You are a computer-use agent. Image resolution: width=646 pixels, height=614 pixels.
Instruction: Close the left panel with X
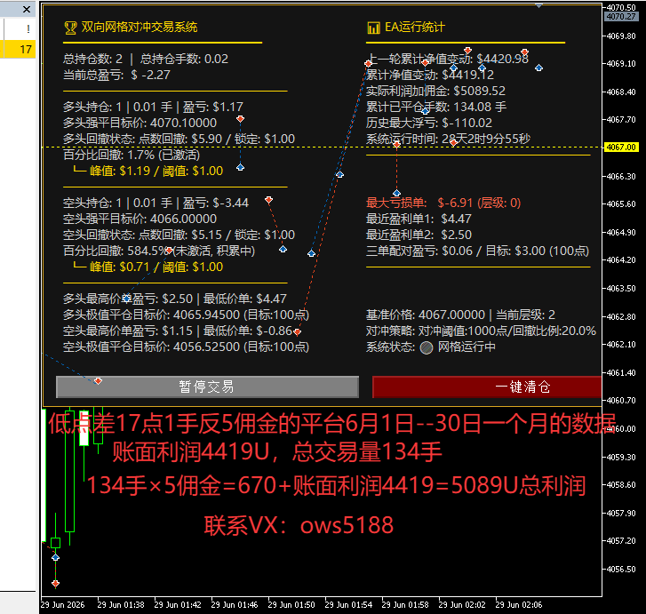click(x=27, y=9)
